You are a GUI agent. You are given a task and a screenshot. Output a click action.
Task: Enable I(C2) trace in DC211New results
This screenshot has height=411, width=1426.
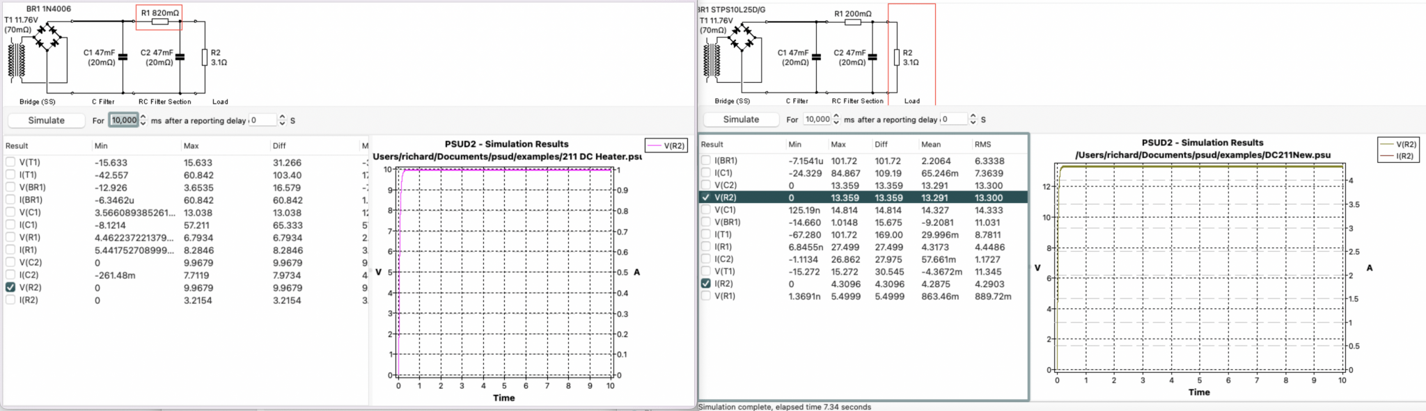pyautogui.click(x=706, y=259)
